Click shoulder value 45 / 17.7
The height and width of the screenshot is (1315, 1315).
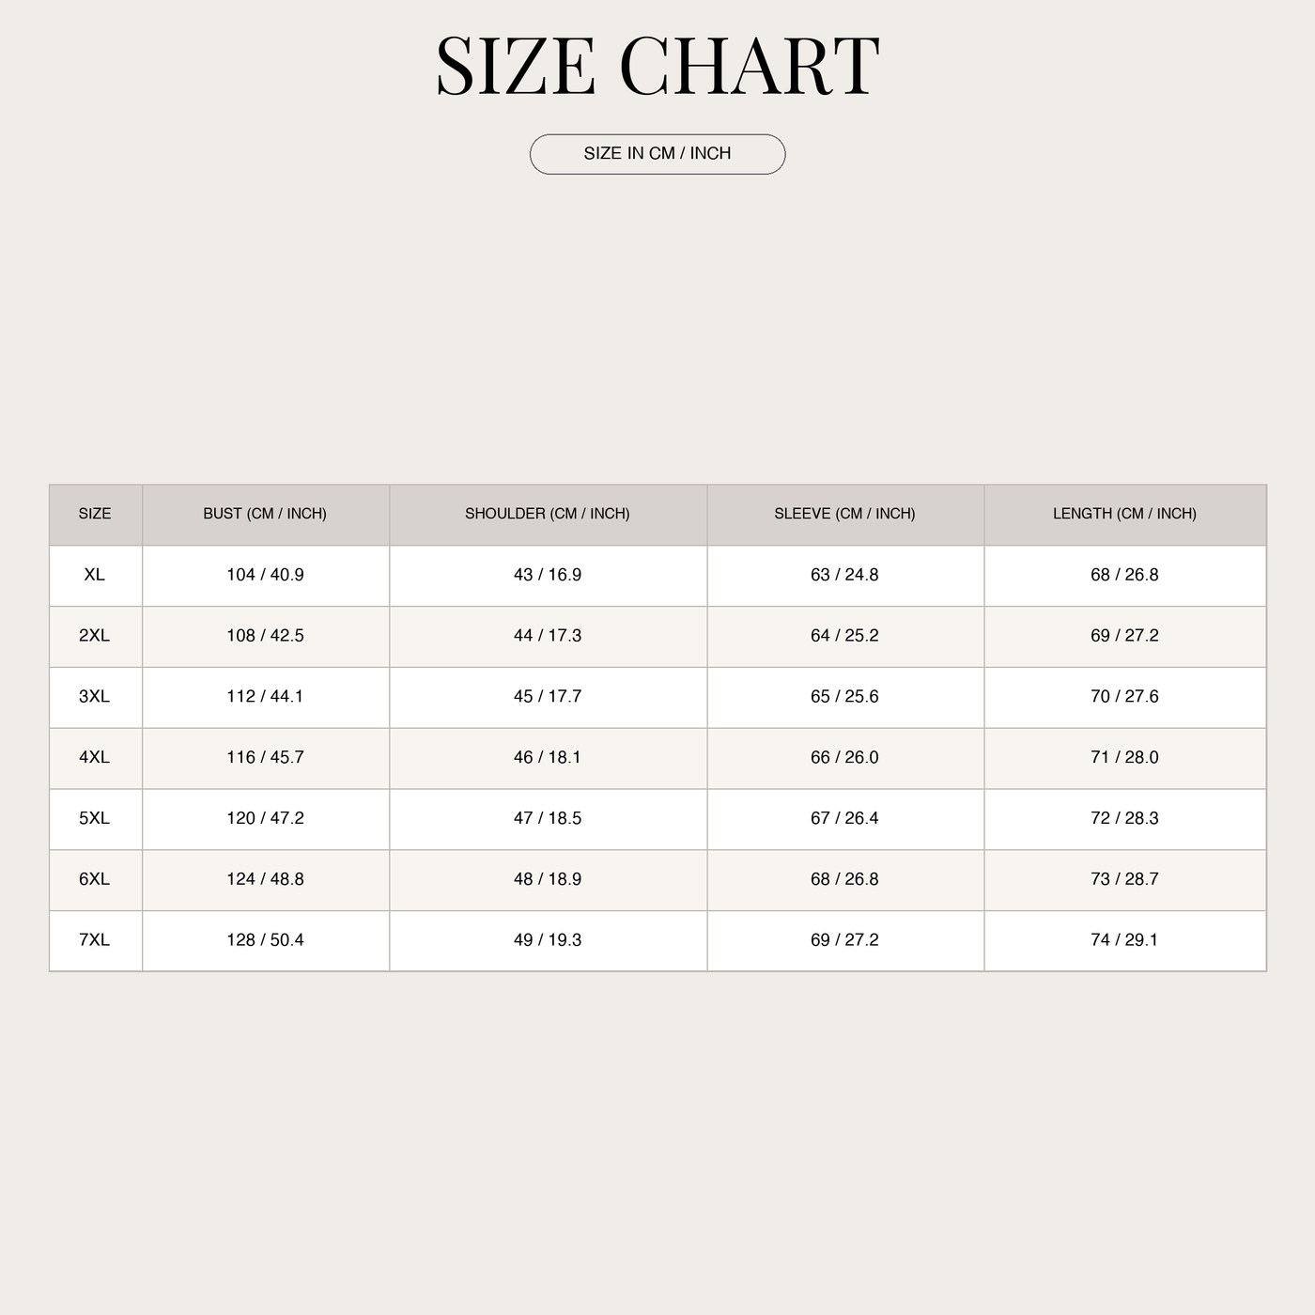[548, 697]
